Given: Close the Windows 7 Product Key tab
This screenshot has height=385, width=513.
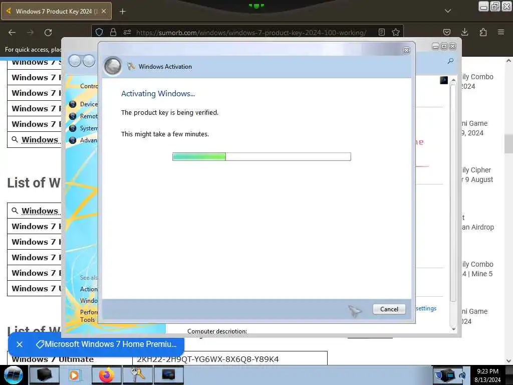Looking at the screenshot, I should tap(104, 11).
